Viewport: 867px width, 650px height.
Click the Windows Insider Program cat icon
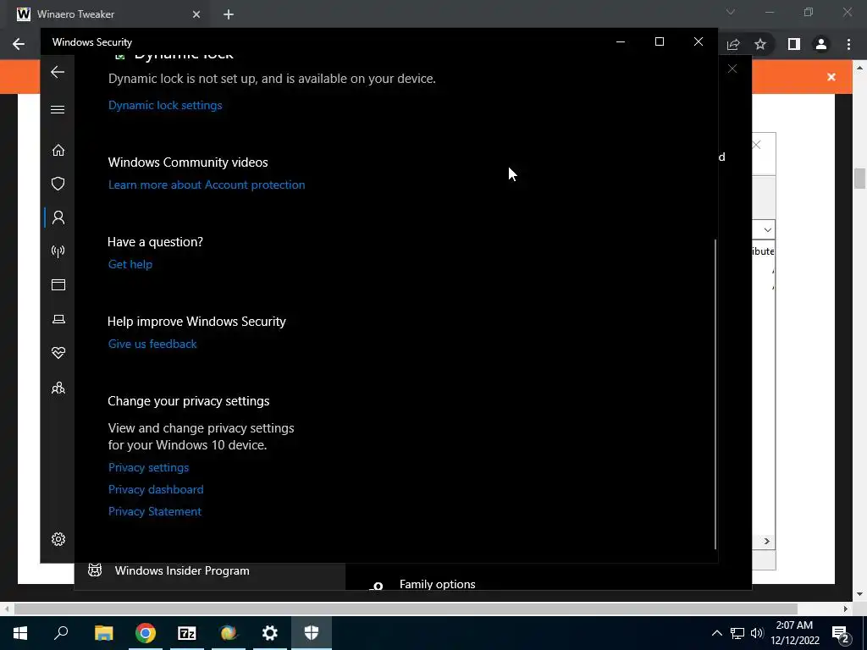95,570
